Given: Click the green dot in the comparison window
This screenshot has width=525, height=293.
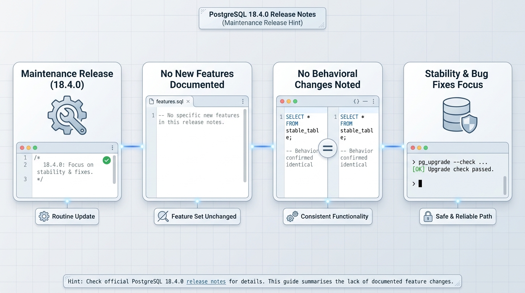Looking at the screenshot, I should tap(295, 101).
